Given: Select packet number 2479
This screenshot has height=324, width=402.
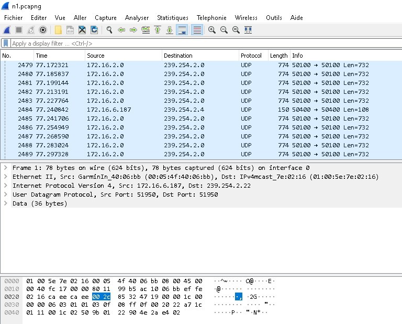Looking at the screenshot, I should click(201, 65).
